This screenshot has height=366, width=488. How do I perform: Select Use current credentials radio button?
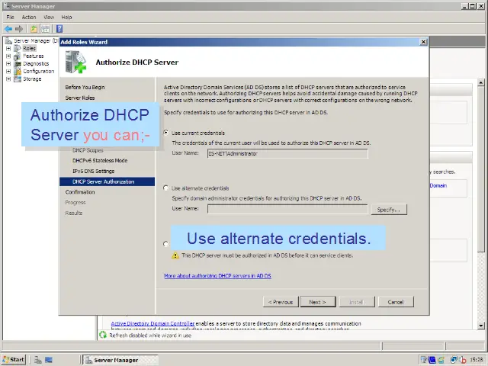[166, 133]
